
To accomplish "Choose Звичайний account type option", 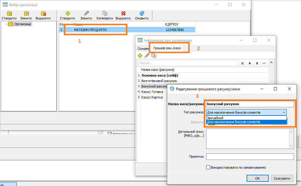I will click(x=247, y=118).
